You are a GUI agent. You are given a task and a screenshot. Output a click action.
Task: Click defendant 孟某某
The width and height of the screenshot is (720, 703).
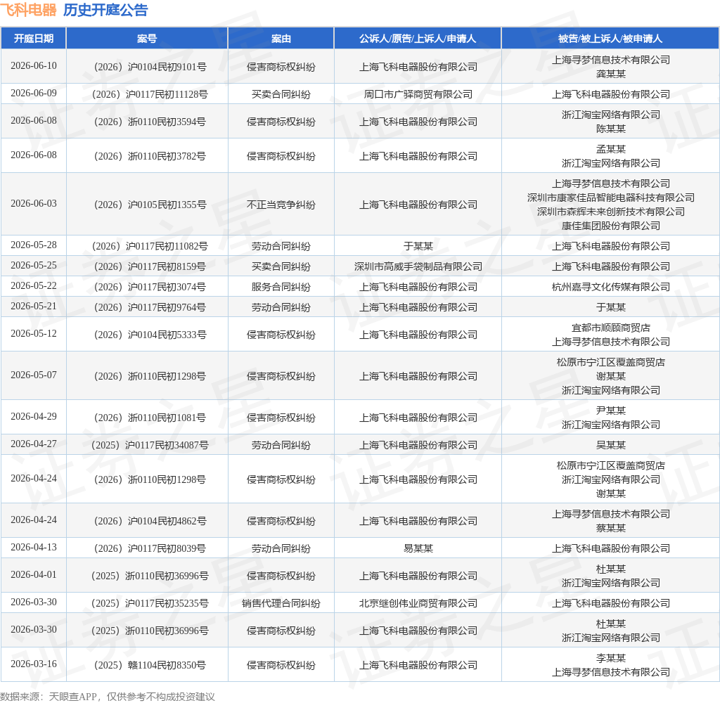pyautogui.click(x=611, y=149)
